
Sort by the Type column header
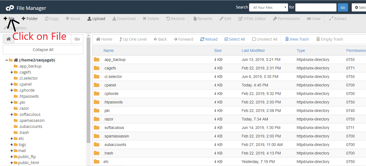click(301, 50)
